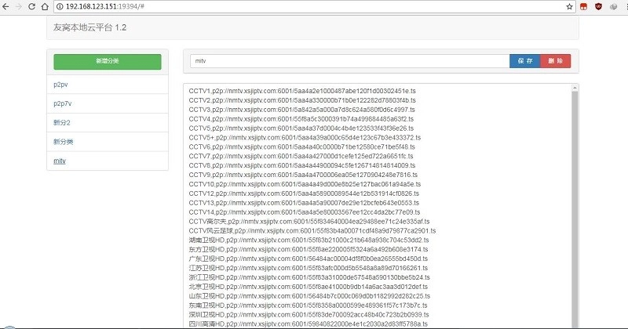Click the site info icon in address bar

tap(71, 5)
